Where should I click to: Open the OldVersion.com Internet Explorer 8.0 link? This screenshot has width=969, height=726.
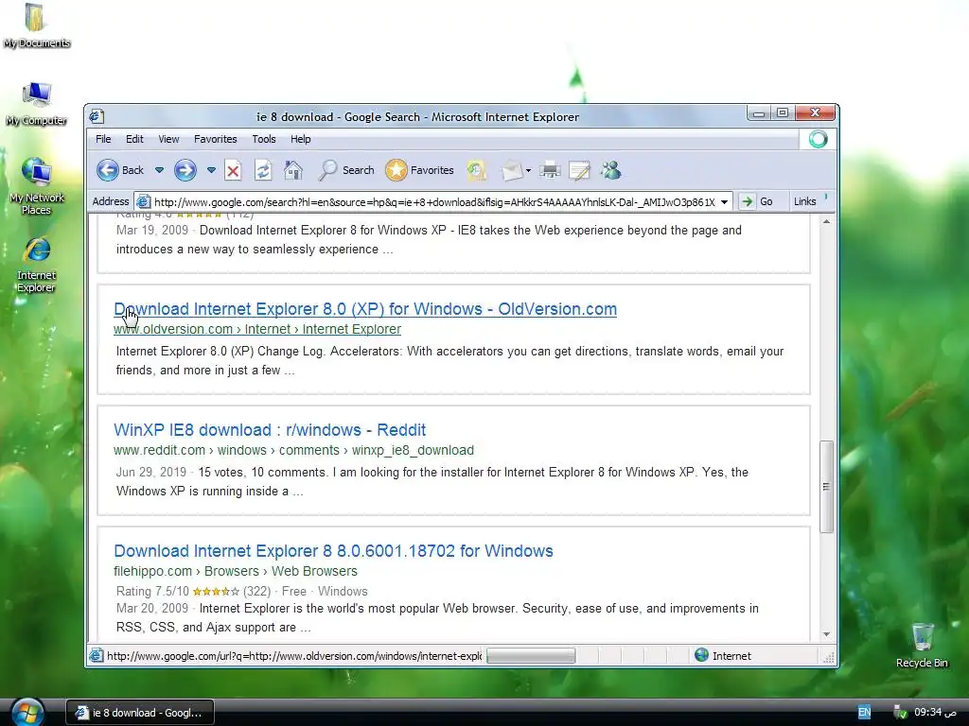[x=365, y=309]
